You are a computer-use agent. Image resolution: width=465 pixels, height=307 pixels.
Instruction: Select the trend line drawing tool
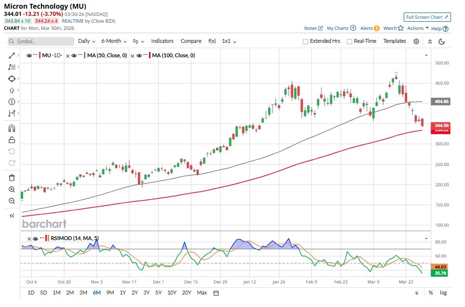click(x=12, y=56)
